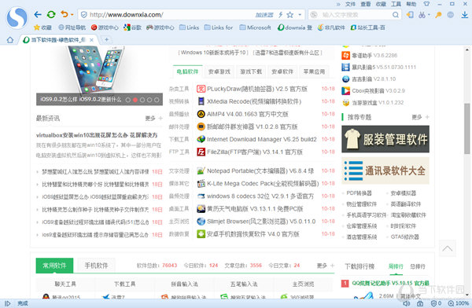Open a new tab with plus button

click(106, 39)
